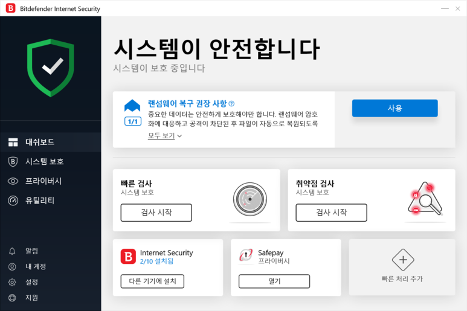Click the quick scan radar icon
467x311 pixels.
click(250, 199)
